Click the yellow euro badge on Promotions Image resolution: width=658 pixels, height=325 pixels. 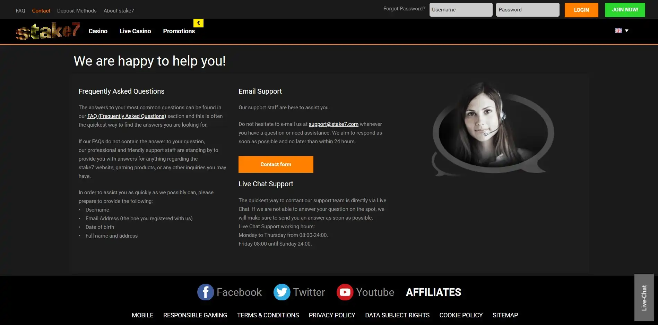click(x=198, y=23)
